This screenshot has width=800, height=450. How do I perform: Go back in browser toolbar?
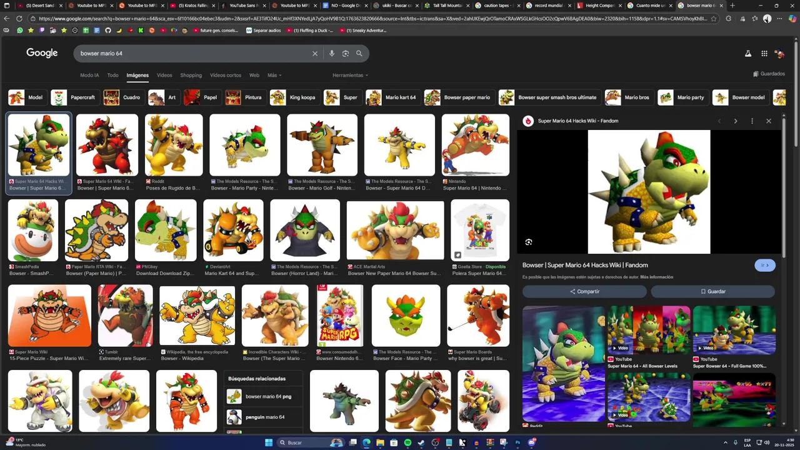pyautogui.click(x=7, y=19)
